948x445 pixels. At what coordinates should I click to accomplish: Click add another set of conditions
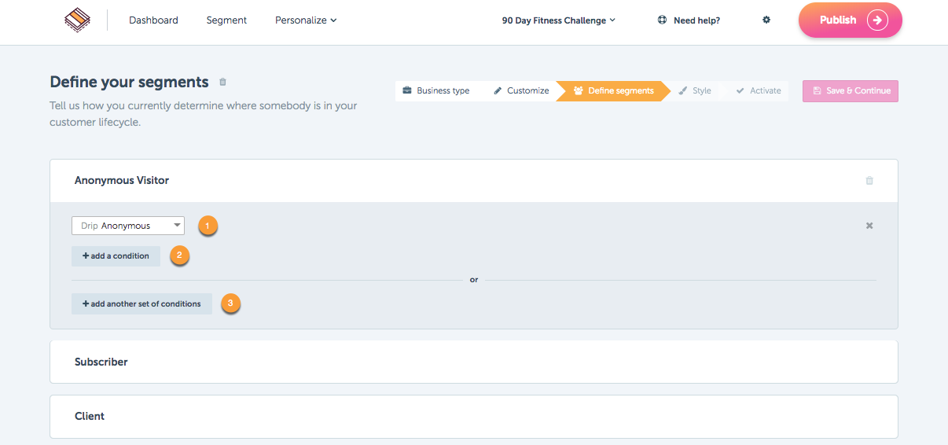(141, 304)
